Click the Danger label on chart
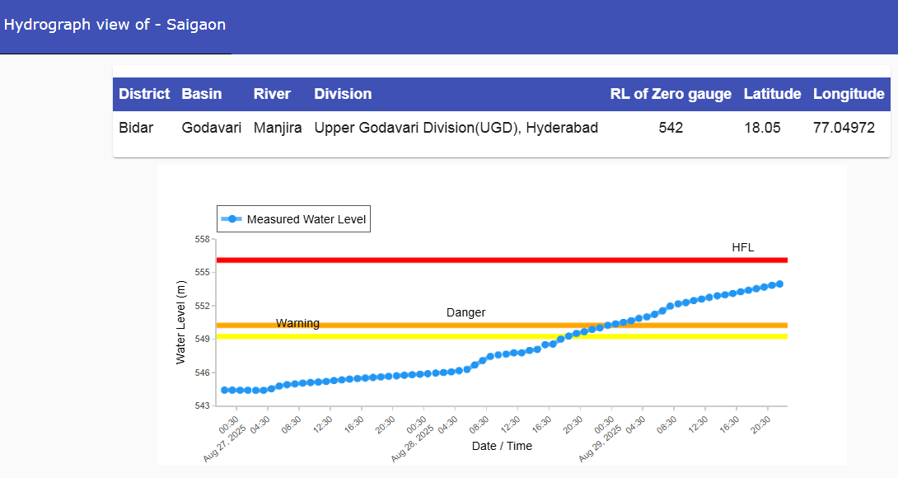Screen dimensions: 898x478 click(465, 312)
